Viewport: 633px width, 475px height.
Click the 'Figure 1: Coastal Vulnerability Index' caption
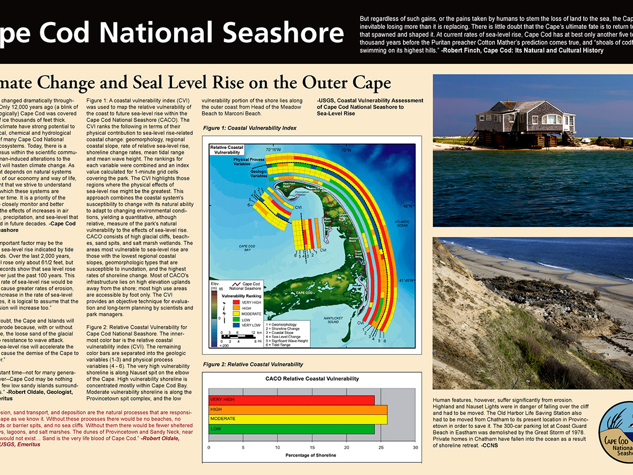click(x=249, y=128)
